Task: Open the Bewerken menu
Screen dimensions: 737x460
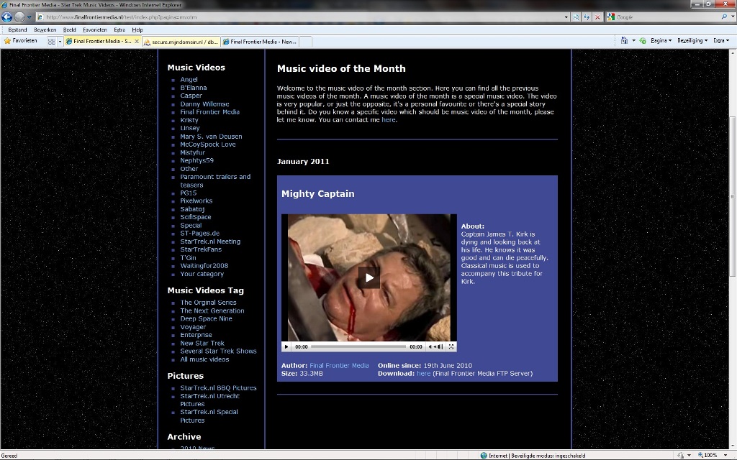Action: (x=45, y=29)
